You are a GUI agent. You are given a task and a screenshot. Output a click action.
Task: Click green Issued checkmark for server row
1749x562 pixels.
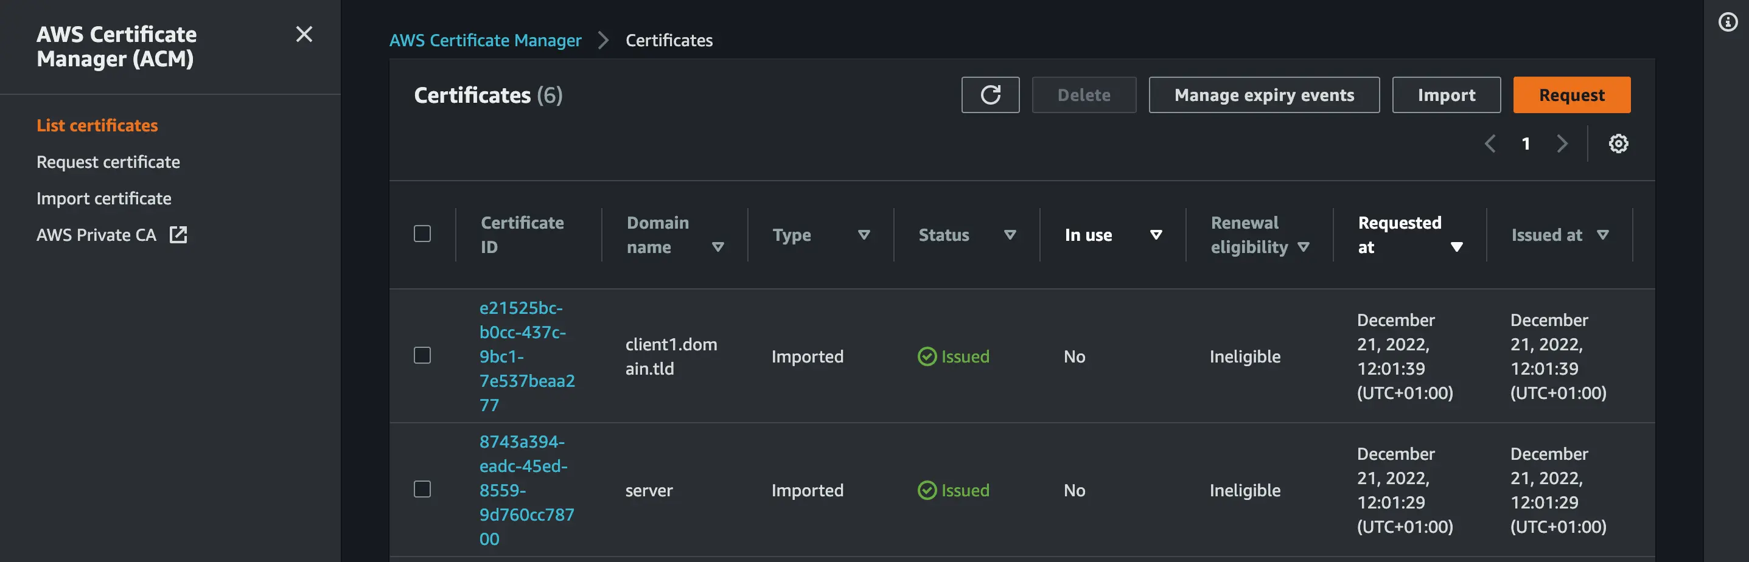(x=927, y=490)
